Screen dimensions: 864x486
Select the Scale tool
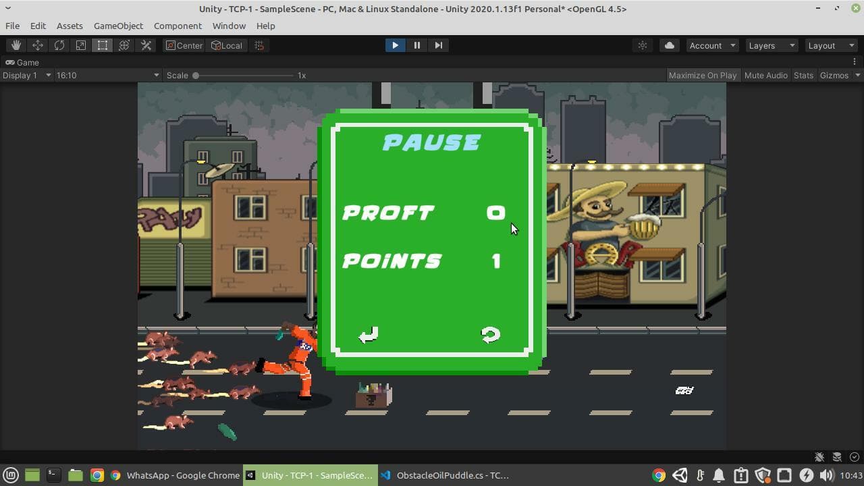(81, 45)
